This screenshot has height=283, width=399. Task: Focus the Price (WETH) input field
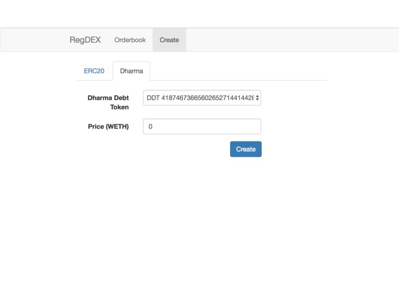point(202,127)
